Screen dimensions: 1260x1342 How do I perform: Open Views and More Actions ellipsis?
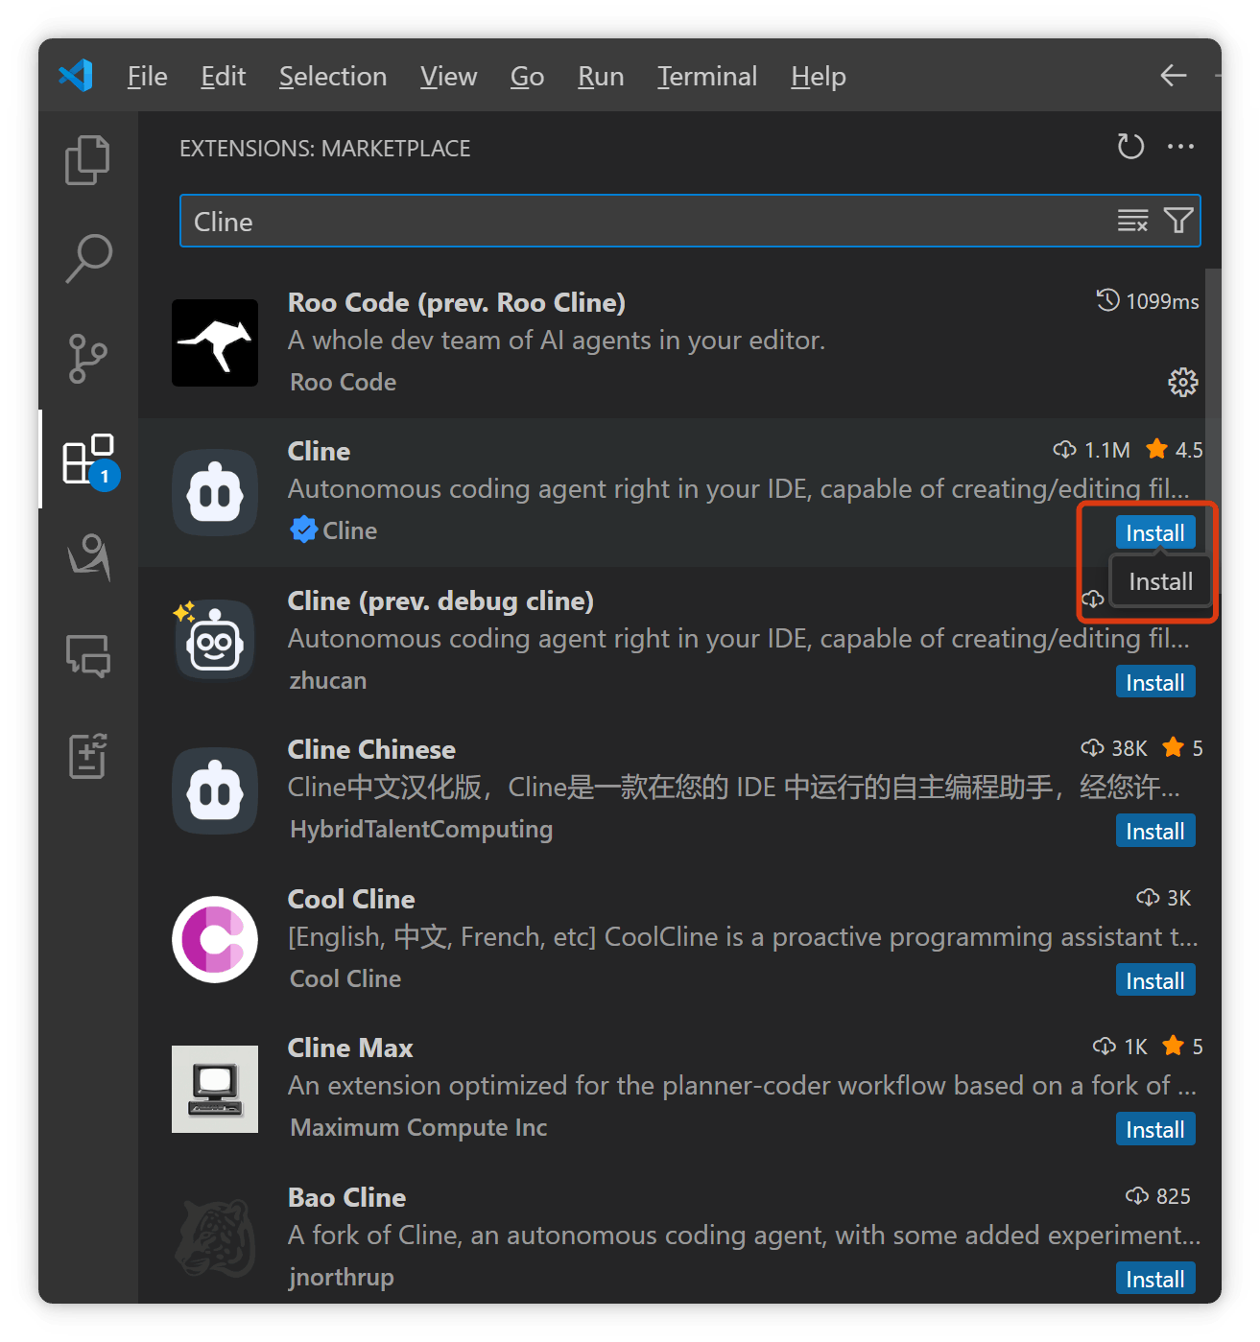[x=1180, y=147]
